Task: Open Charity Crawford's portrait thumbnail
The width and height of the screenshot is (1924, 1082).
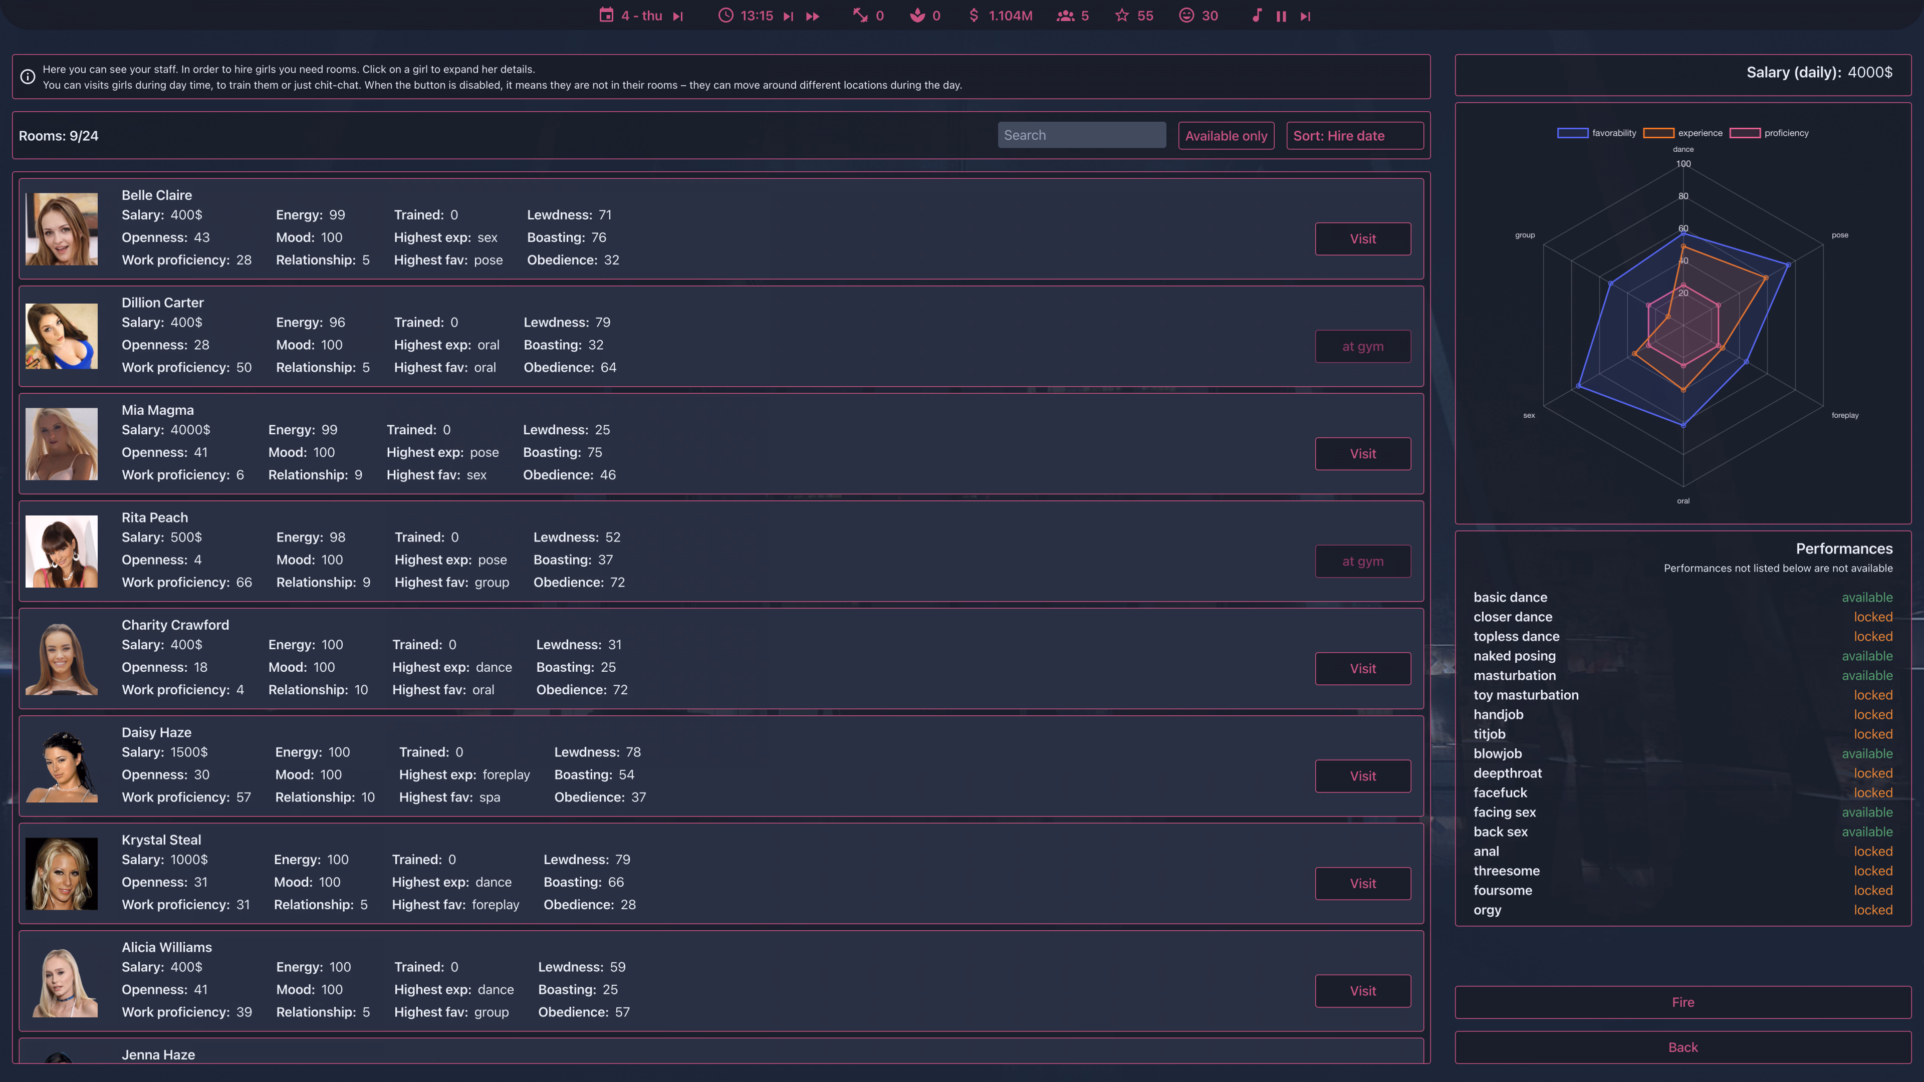Action: coord(61,659)
